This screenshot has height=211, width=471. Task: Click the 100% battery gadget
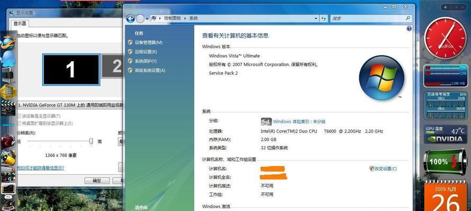[445, 162]
